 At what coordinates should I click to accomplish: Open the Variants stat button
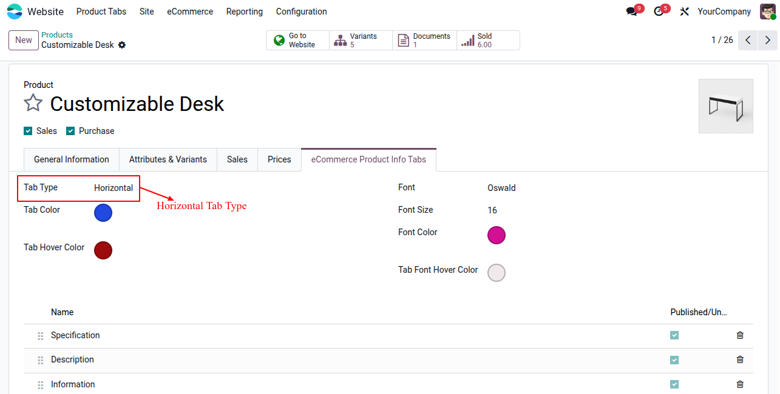[x=361, y=41]
